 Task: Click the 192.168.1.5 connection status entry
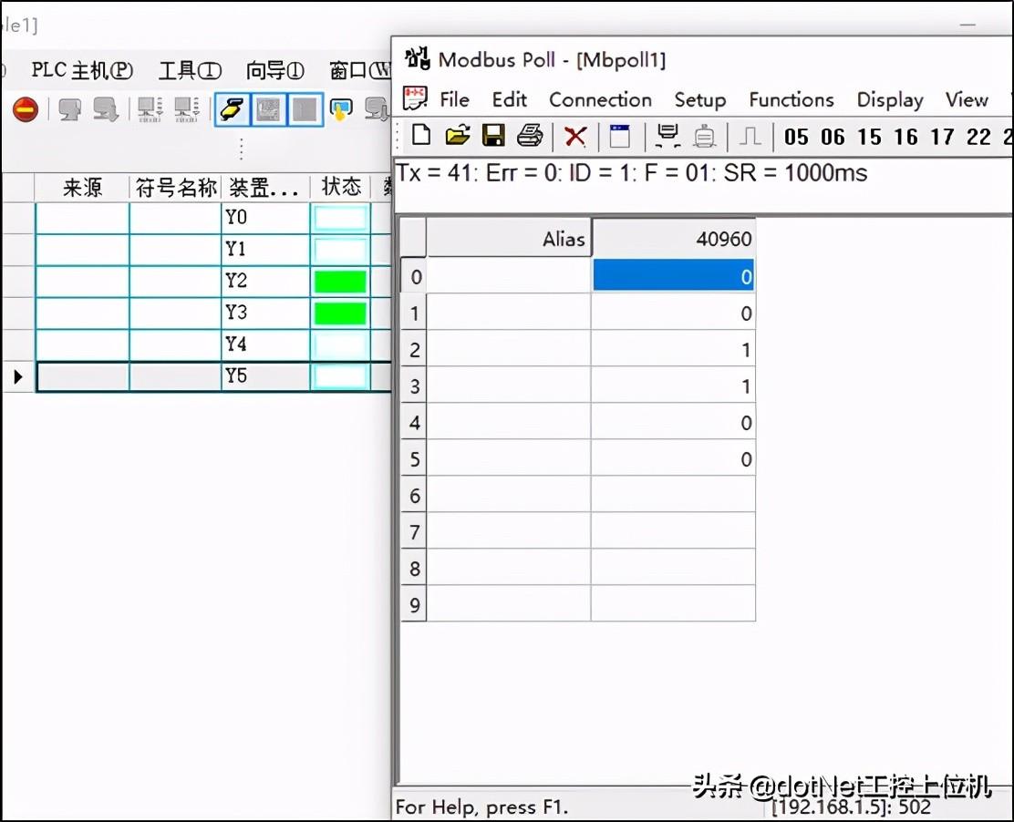click(852, 807)
